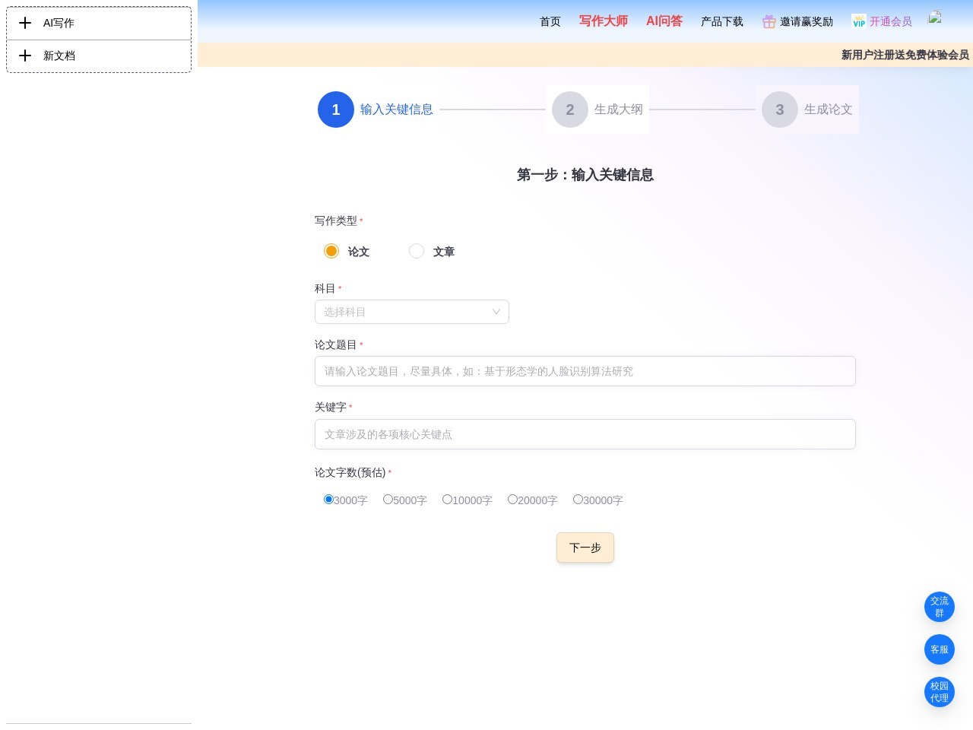The image size is (973, 730).
Task: Open the 客服 floating button
Action: [940, 649]
